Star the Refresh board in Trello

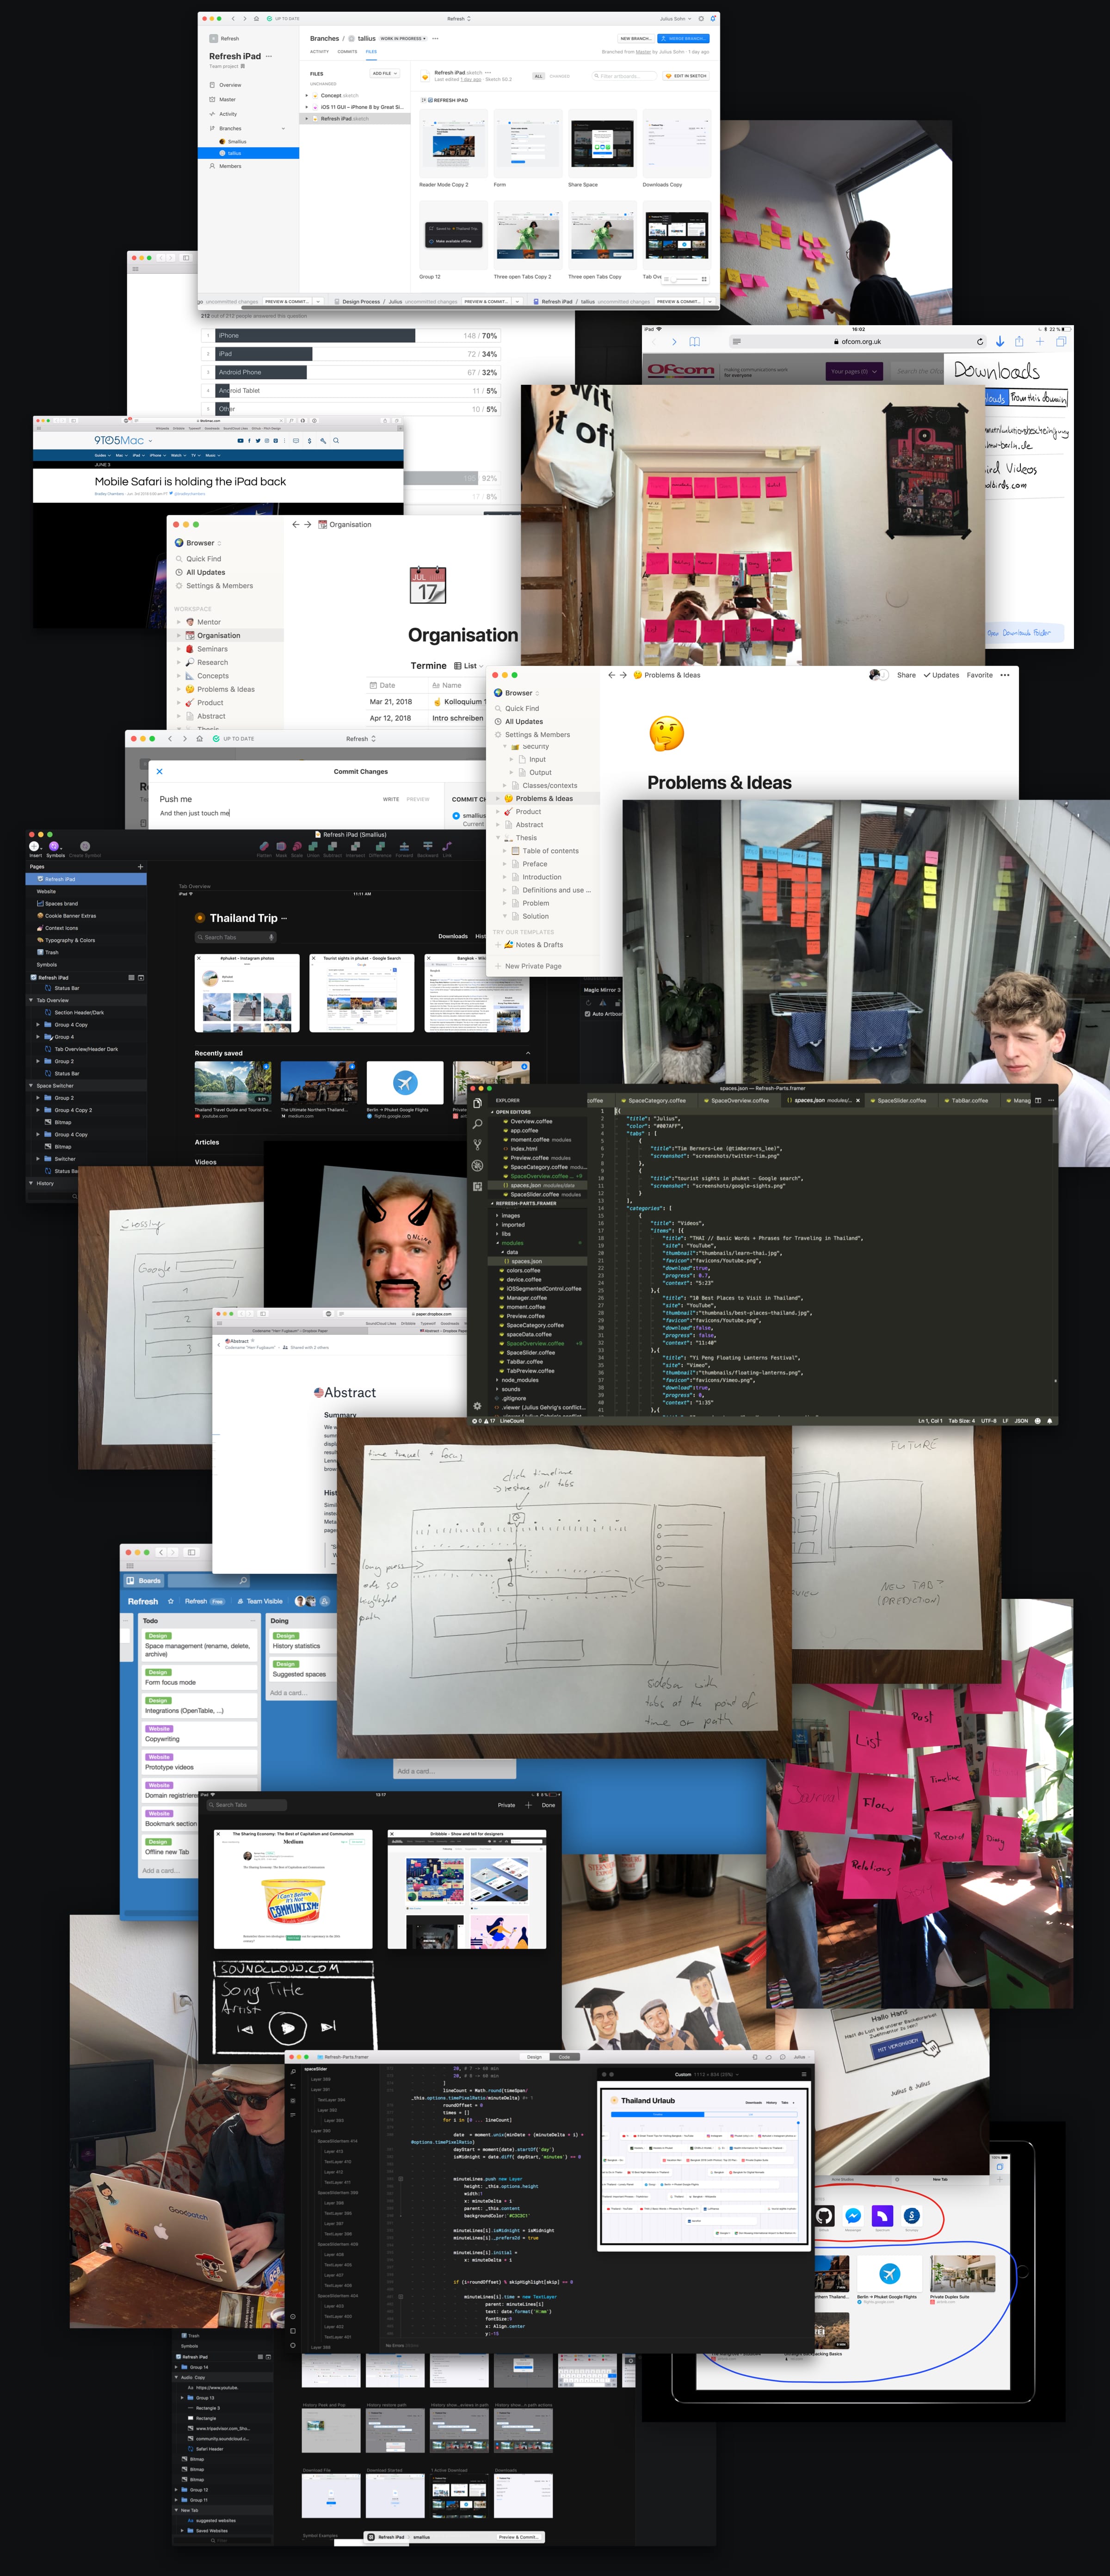(171, 1601)
